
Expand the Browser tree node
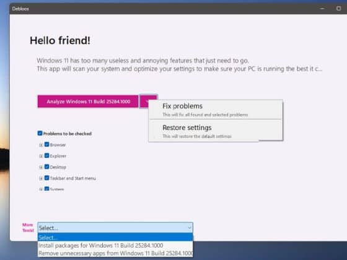[x=41, y=145]
